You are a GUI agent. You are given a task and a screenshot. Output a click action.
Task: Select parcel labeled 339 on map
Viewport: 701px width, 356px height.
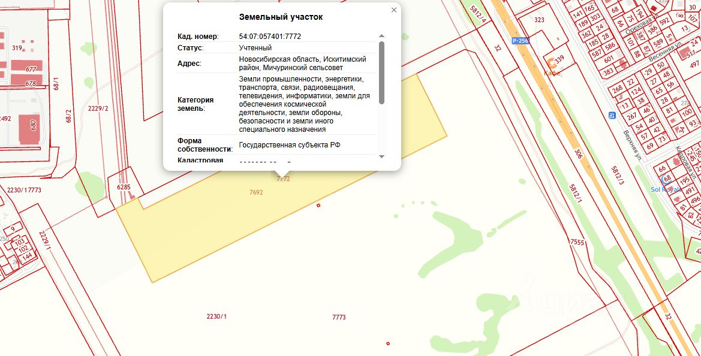pos(559,58)
